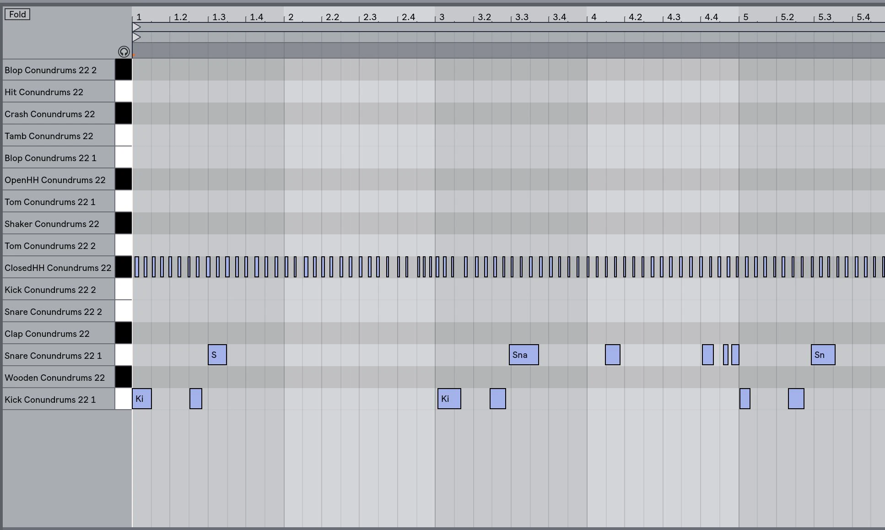Select the 'S' snare note near 1.3
The image size is (885, 530).
(217, 355)
